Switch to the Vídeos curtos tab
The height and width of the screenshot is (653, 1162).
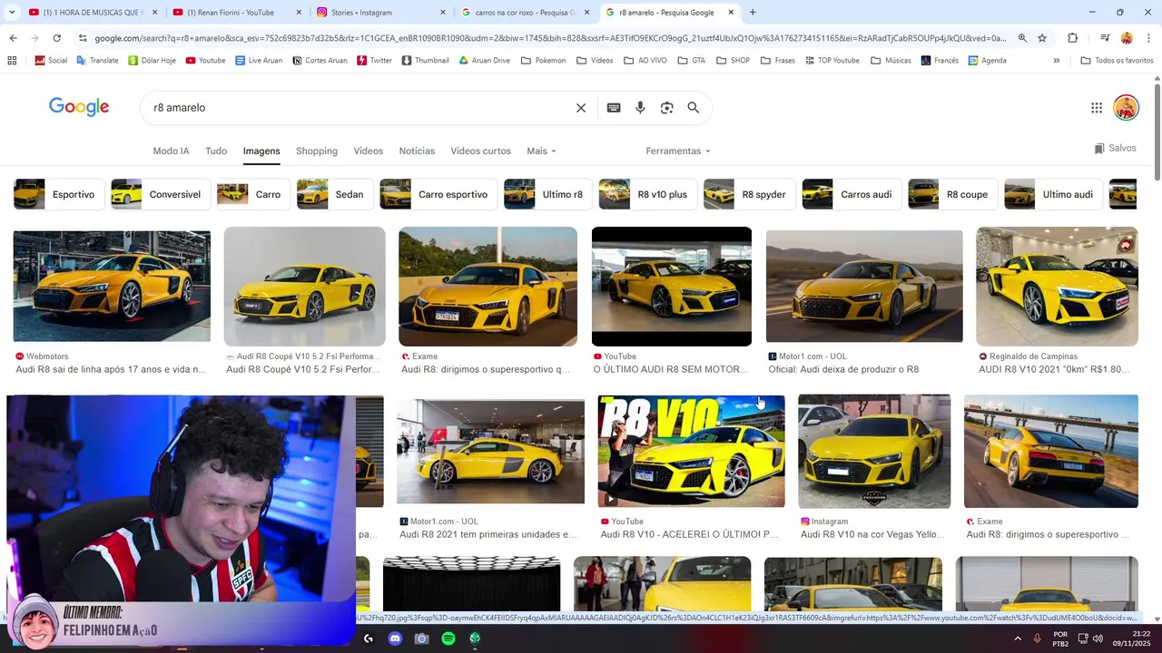tap(480, 151)
